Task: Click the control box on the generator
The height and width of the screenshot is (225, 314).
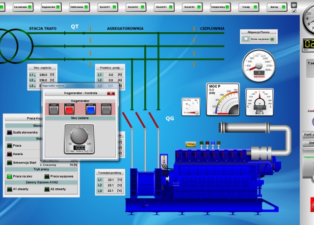Action: [164, 161]
